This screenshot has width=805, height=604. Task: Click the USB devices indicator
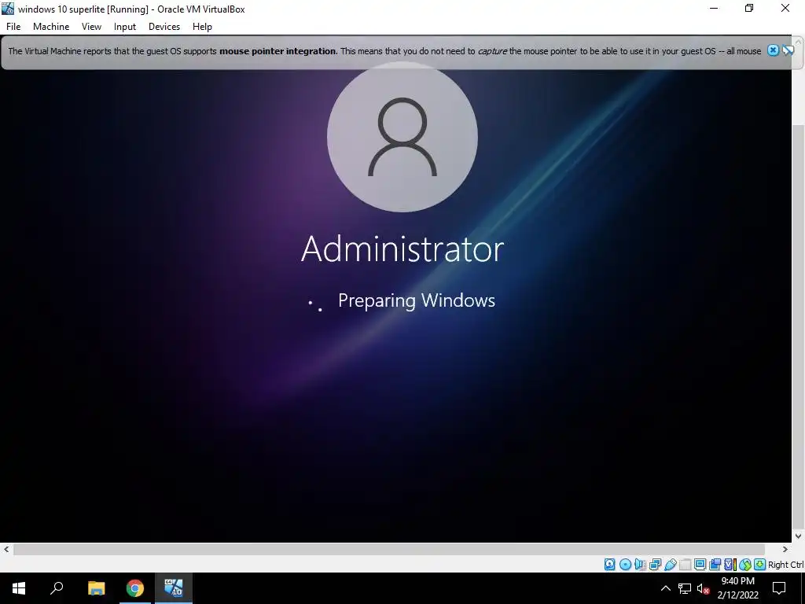click(671, 565)
